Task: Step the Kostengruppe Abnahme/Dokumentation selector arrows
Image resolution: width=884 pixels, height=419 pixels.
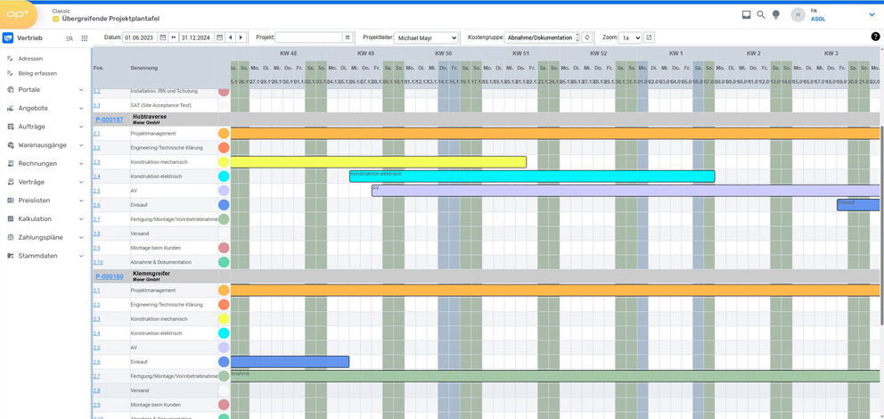Action: [577, 37]
